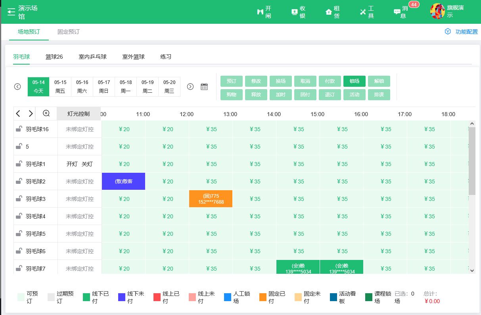This screenshot has width=481, height=315.
Task: Open the 开闸 gate icon
Action: coord(260,12)
